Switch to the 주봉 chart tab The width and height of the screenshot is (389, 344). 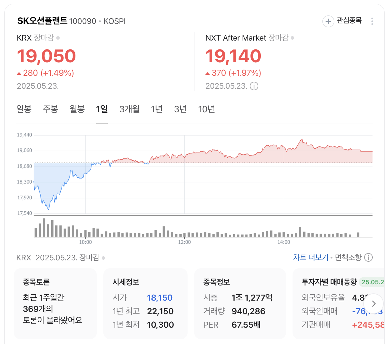click(50, 109)
